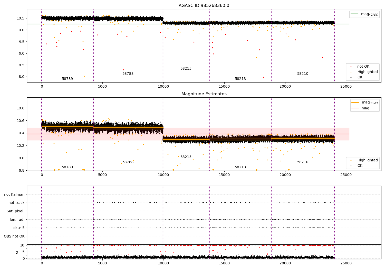Click the 'Sat. pixel.' axis label

16,211
